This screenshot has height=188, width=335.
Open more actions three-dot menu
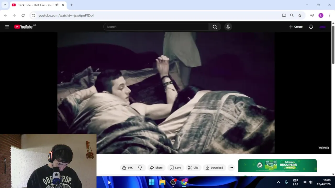231,168
